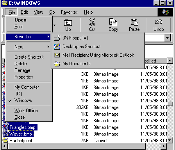Click the Undo toolbar icon
Viewport: 175px width, 150px height.
tap(159, 22)
